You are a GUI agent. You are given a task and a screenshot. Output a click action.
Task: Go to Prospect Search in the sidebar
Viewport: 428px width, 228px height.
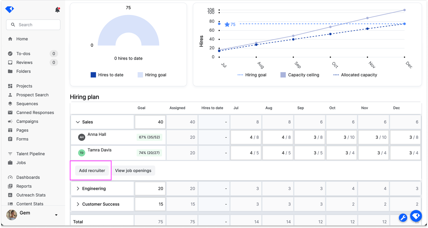(32, 95)
